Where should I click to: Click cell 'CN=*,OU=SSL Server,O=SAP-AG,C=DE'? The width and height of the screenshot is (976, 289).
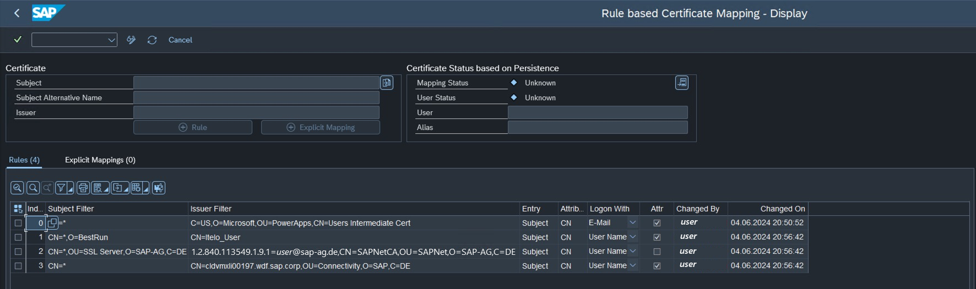point(117,252)
